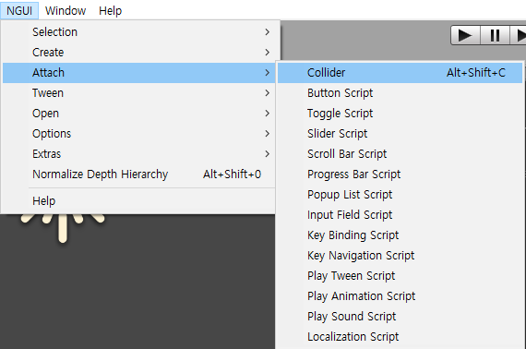Choose Toggle Script from the submenu

(x=400, y=114)
